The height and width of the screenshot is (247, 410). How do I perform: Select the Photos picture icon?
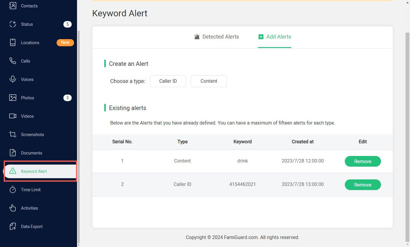tap(13, 98)
